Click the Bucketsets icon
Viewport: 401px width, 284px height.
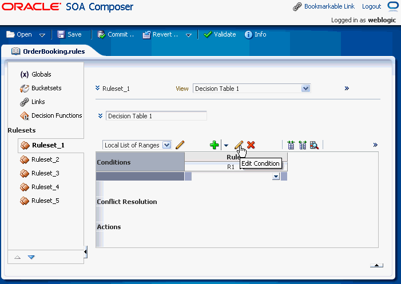[25, 89]
